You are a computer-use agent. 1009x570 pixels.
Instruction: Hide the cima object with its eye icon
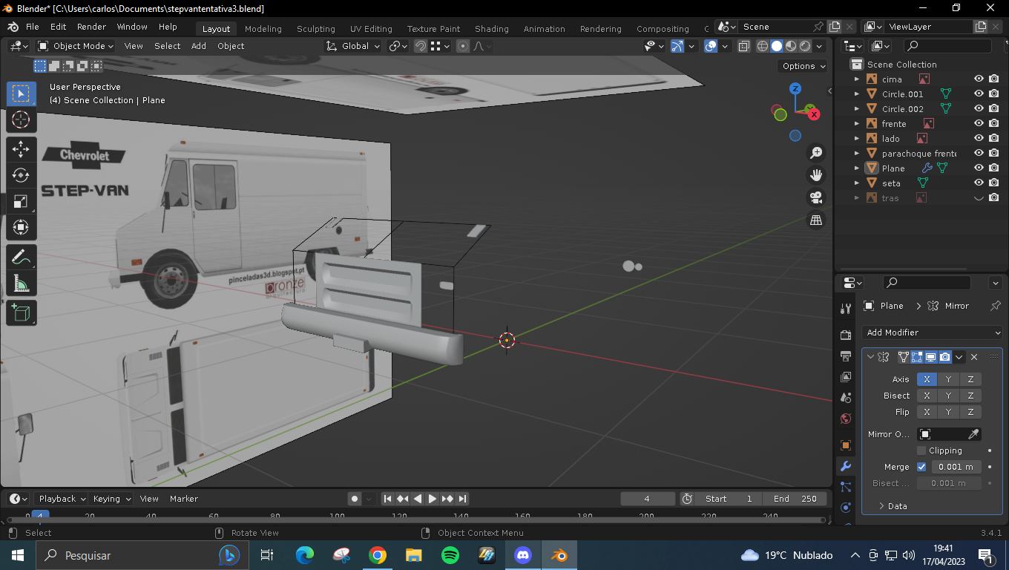[x=979, y=79]
